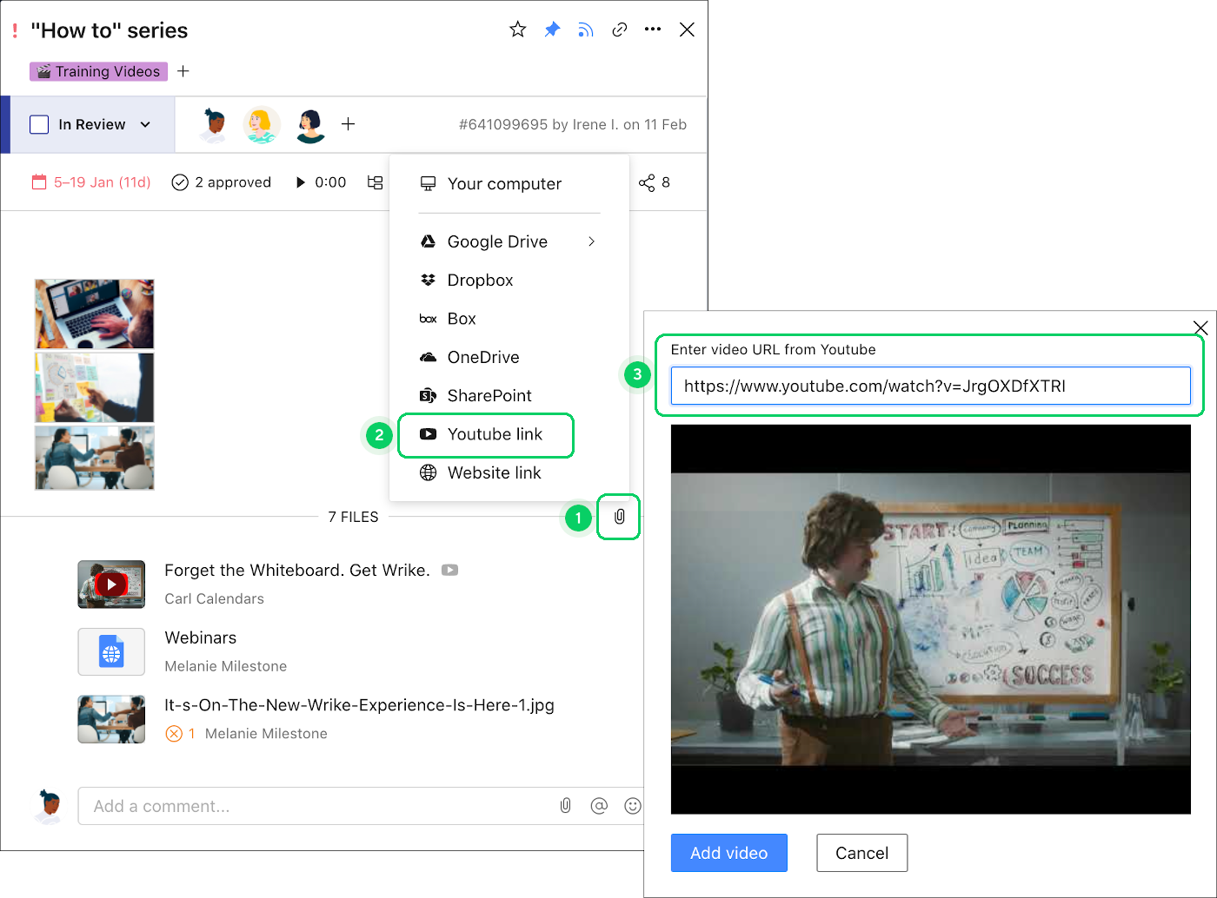Expand the In Review status dropdown arrow

click(x=145, y=124)
